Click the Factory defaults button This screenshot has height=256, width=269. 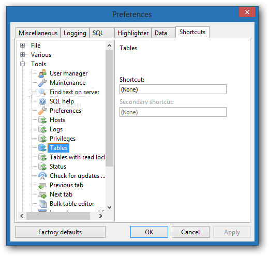(x=60, y=232)
